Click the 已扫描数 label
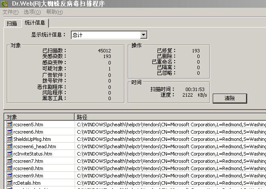 [x=54, y=51]
